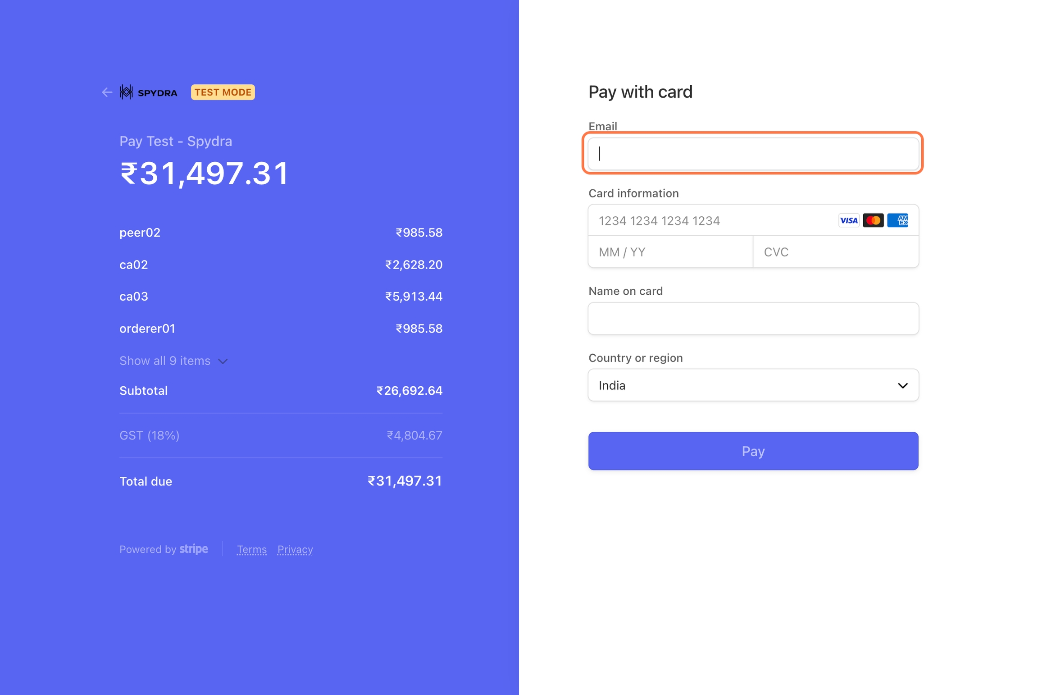
Task: Click the India dropdown arrow
Action: [902, 385]
